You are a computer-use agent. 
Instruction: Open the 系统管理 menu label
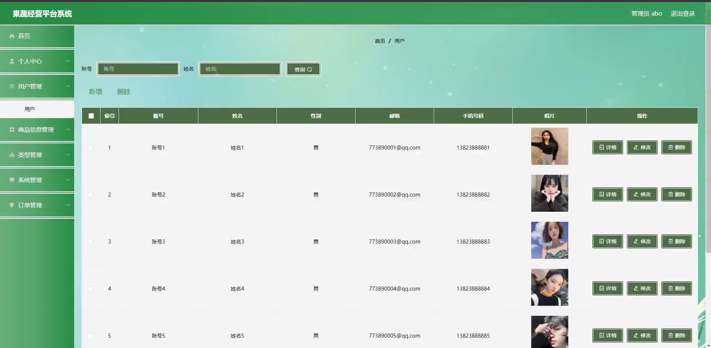tap(30, 180)
